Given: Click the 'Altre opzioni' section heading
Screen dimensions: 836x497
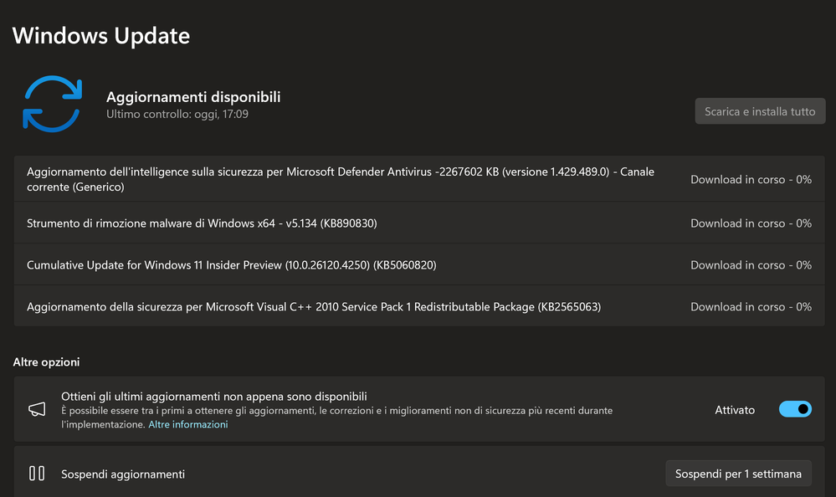Looking at the screenshot, I should (46, 362).
